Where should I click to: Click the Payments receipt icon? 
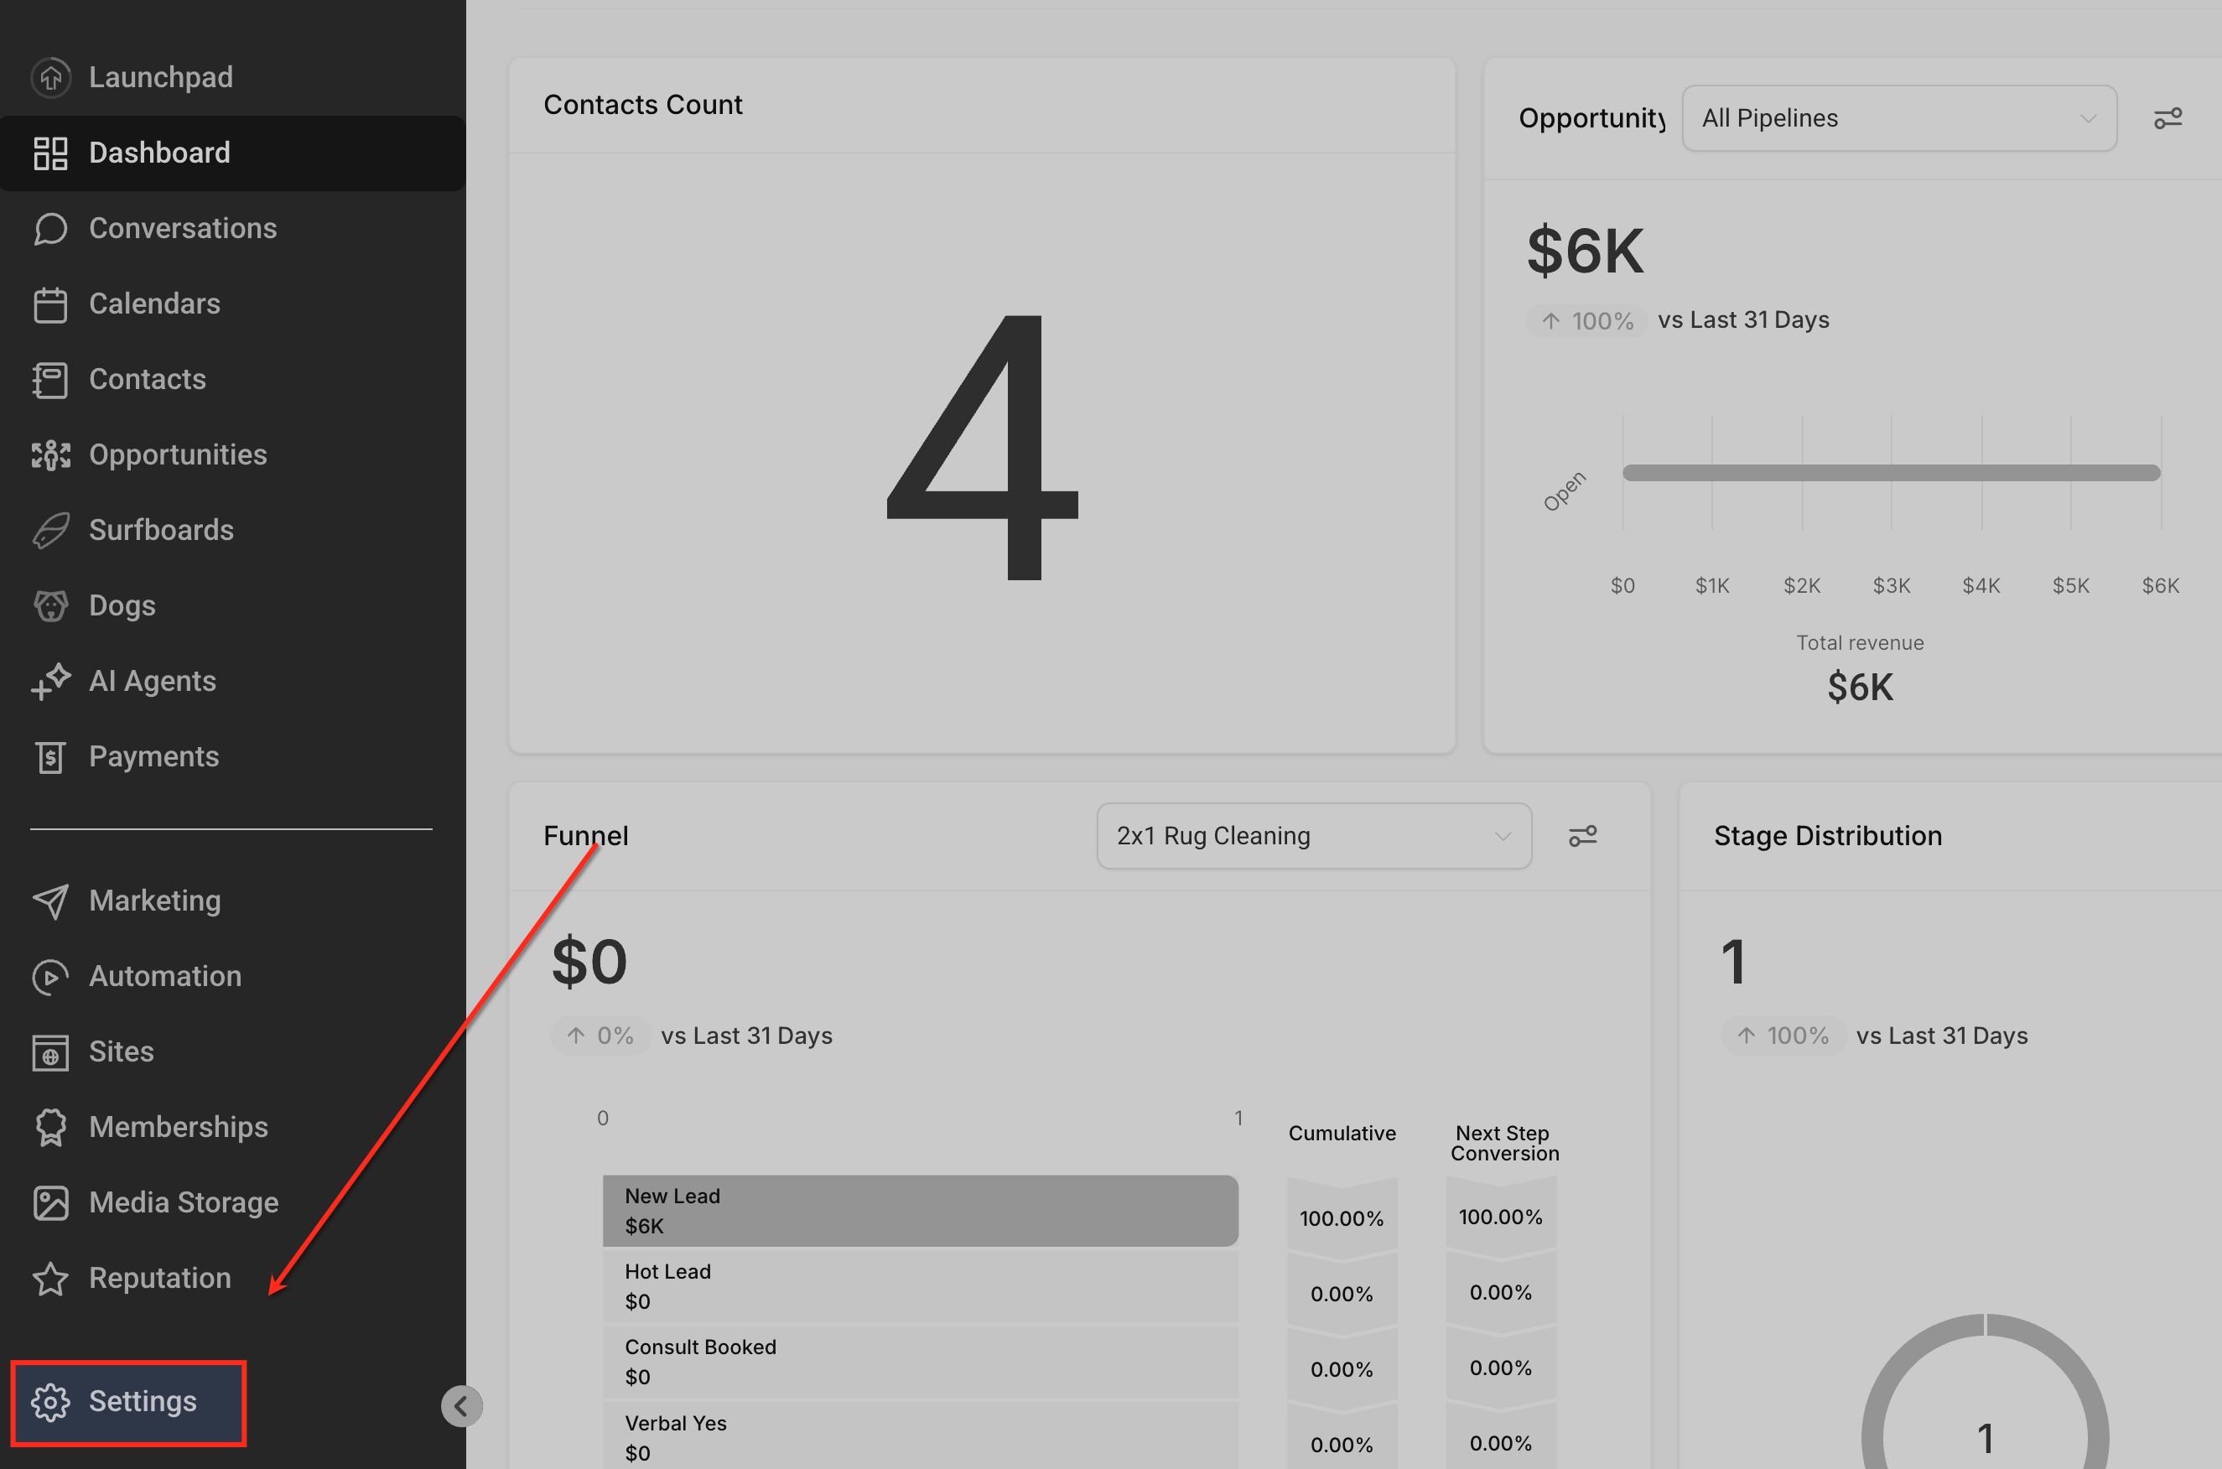click(x=50, y=757)
